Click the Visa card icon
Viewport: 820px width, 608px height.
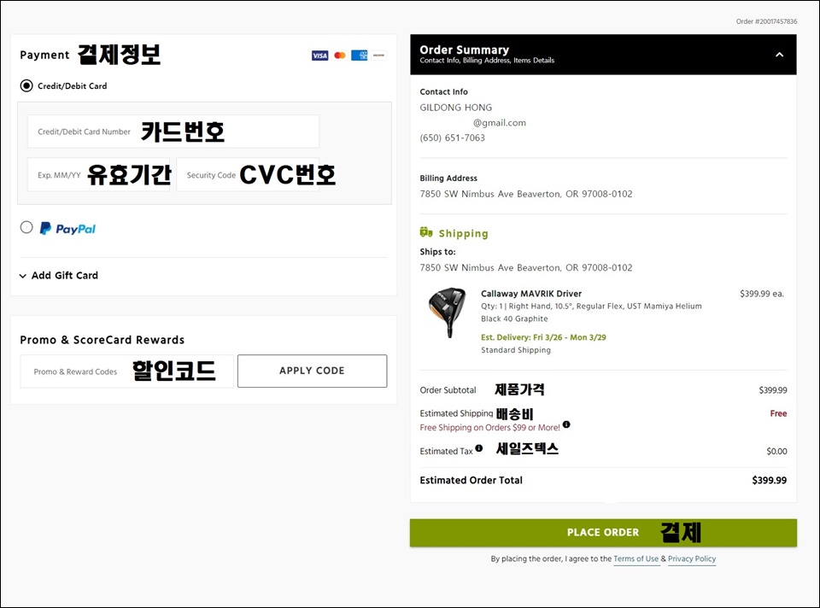point(319,56)
